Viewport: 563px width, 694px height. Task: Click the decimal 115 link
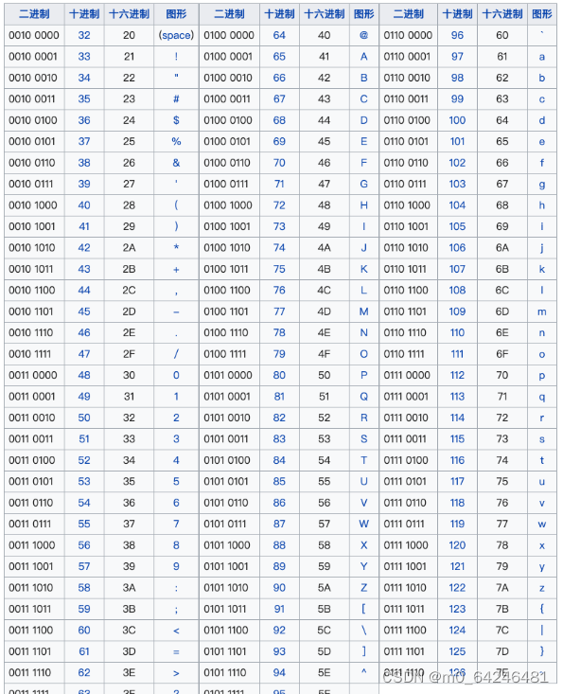[x=457, y=438]
